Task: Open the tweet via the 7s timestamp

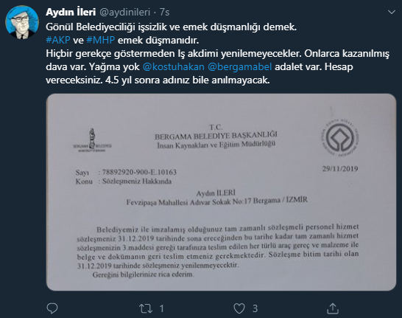Action: [x=164, y=12]
